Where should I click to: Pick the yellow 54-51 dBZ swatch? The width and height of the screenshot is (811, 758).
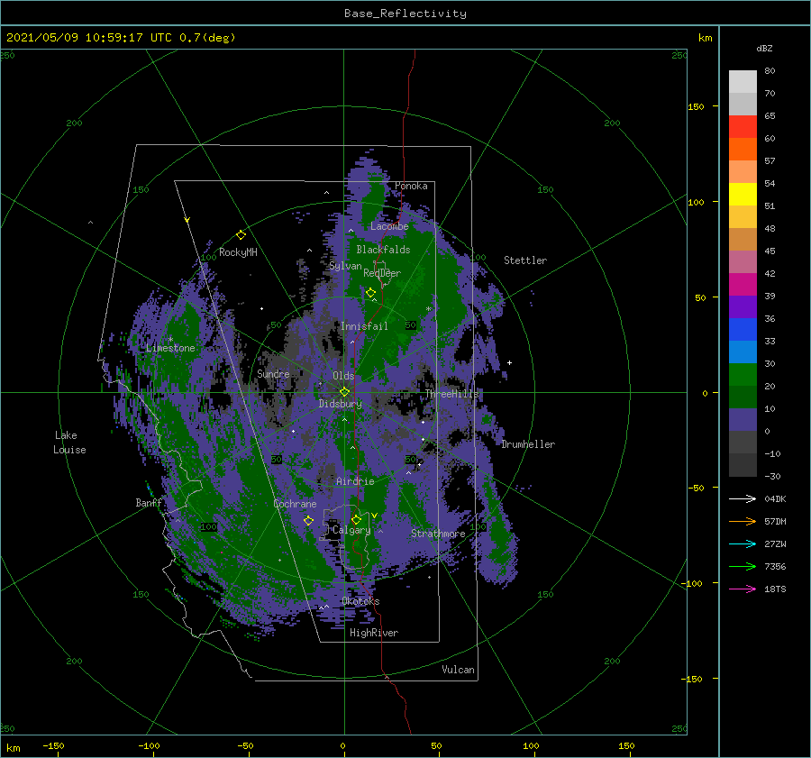743,195
